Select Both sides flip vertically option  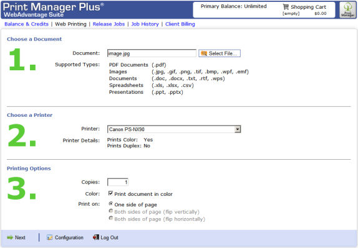pyautogui.click(x=111, y=211)
